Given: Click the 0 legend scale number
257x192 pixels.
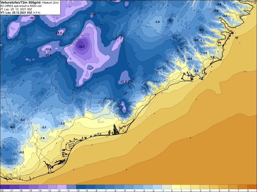Looking at the screenshot, I should 172,190.
